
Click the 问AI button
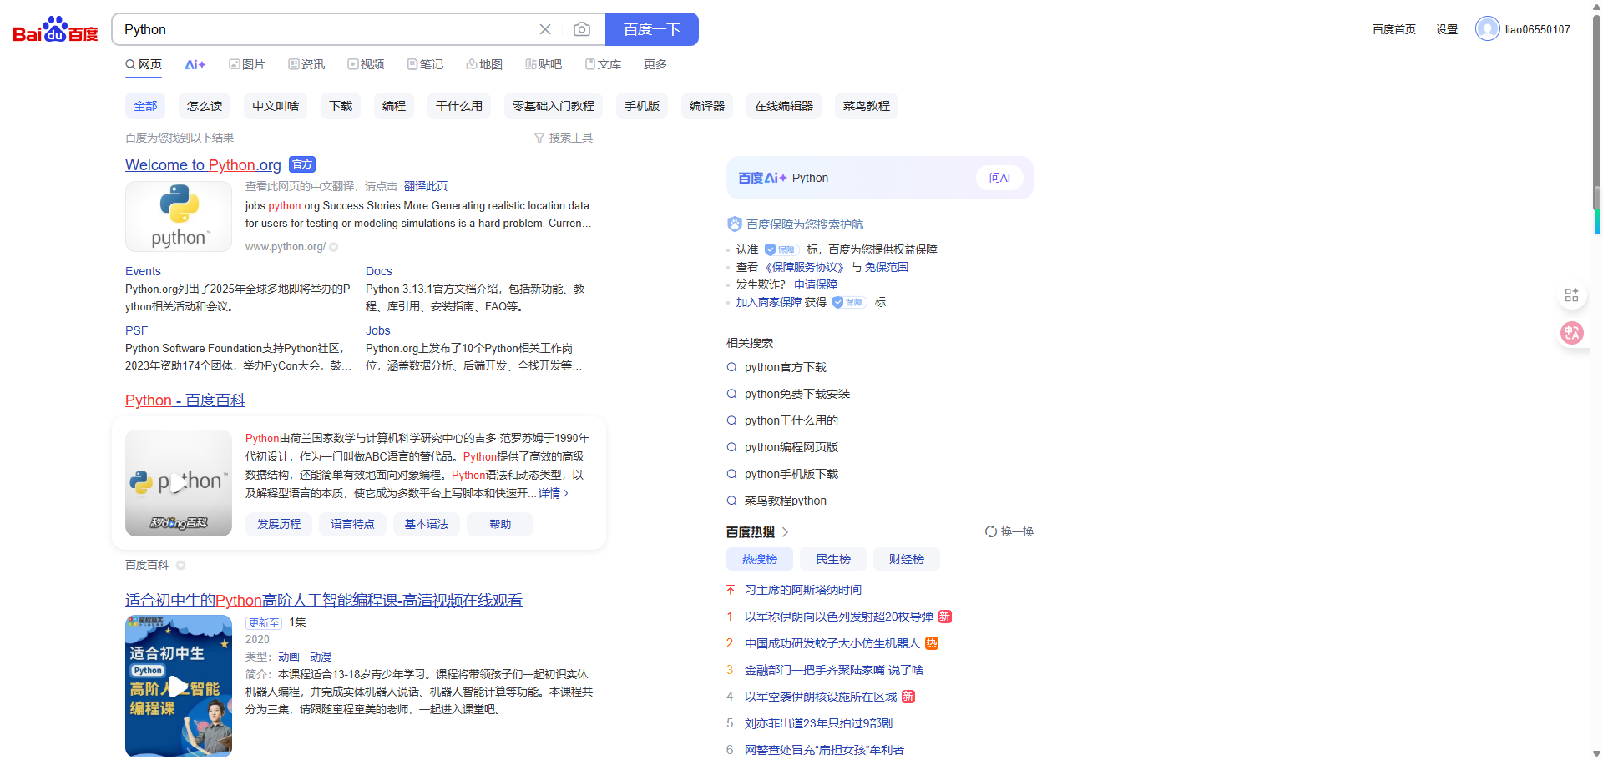coord(999,178)
